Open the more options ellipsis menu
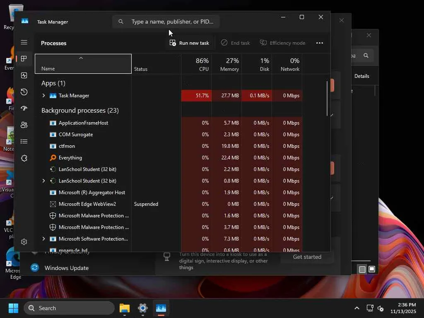424x318 pixels. click(x=320, y=43)
